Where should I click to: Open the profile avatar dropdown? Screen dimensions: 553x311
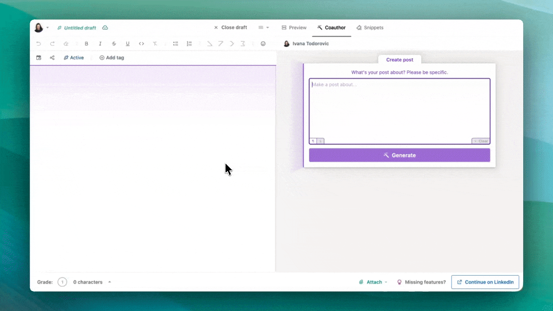click(41, 28)
